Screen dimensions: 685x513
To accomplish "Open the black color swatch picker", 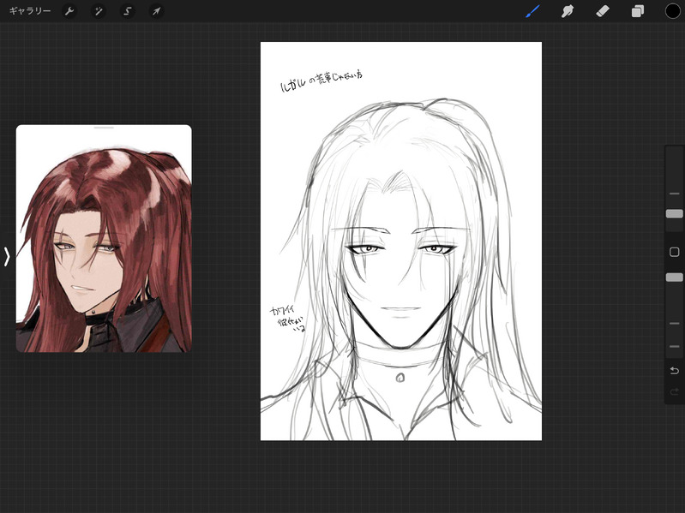I will tap(673, 11).
